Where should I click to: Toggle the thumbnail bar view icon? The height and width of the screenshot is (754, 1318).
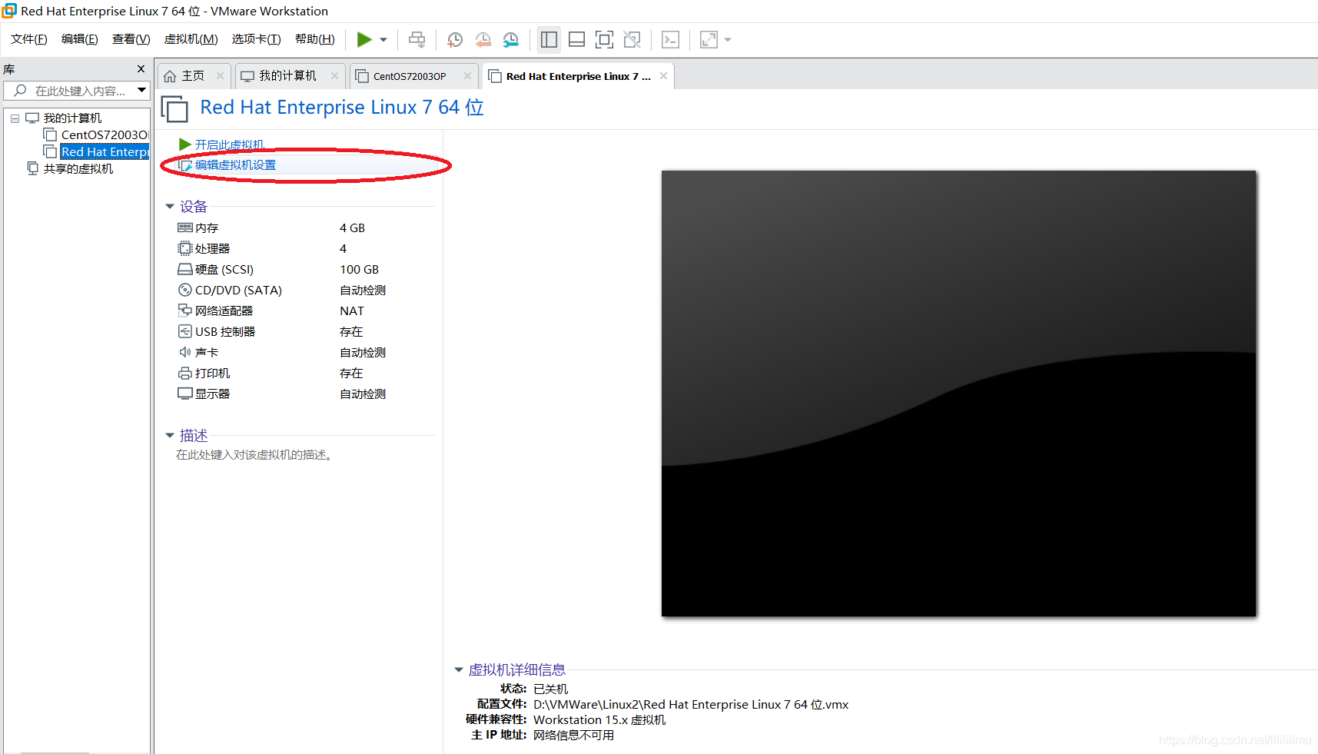pos(576,39)
